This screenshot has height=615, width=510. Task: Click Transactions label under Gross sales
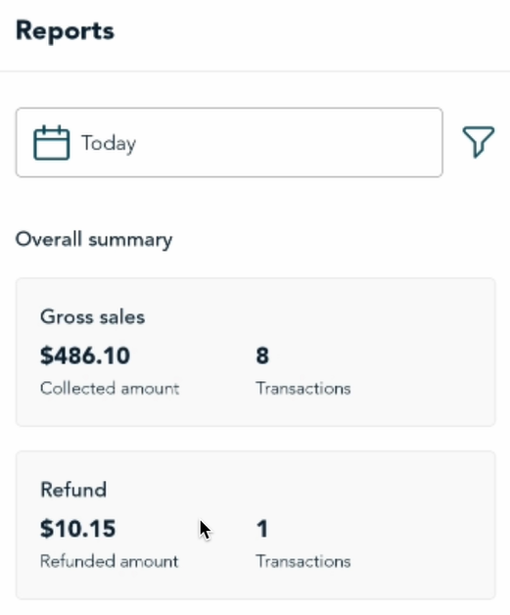(x=303, y=389)
